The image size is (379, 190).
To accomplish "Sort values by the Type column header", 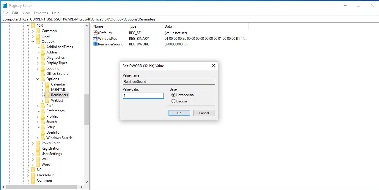I will click(x=145, y=26).
